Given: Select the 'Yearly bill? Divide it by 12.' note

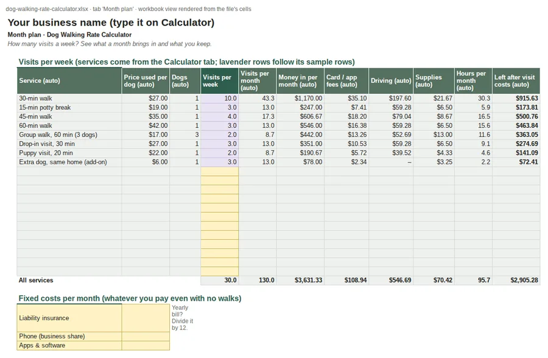Looking at the screenshot, I should pos(182,318).
